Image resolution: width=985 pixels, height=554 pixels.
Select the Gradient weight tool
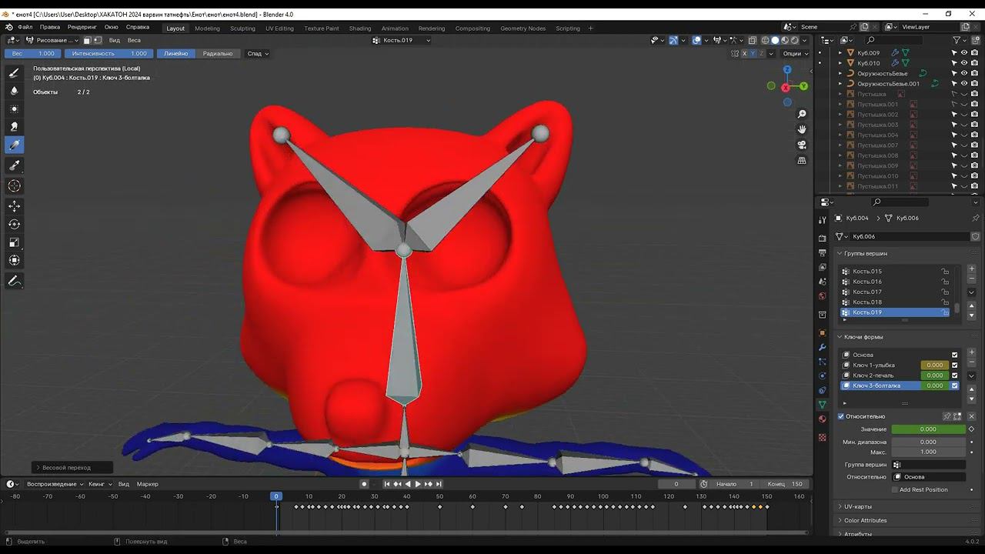pos(14,145)
